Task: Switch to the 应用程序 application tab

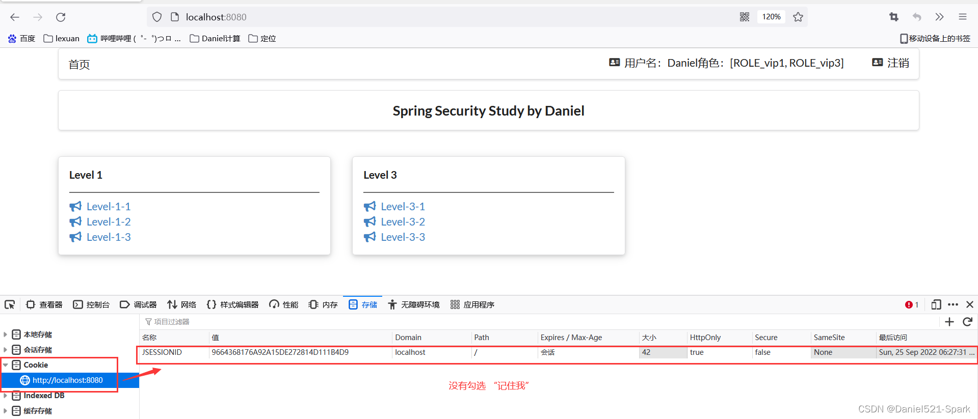Action: pyautogui.click(x=472, y=304)
